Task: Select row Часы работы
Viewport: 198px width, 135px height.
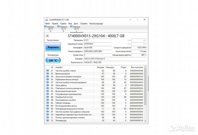Action: click(95, 85)
